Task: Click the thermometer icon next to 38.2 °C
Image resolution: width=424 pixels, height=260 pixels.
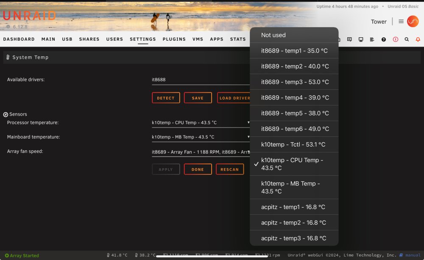Action: pos(136,255)
